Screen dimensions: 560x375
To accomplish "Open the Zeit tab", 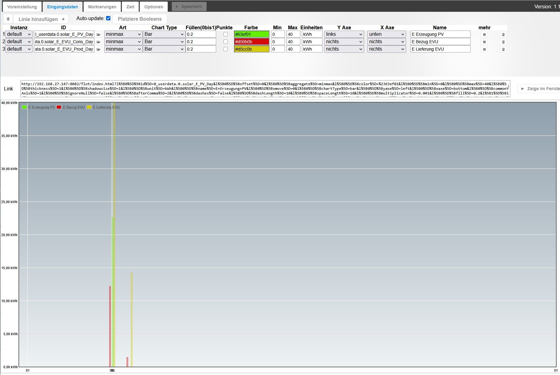I will pyautogui.click(x=130, y=7).
